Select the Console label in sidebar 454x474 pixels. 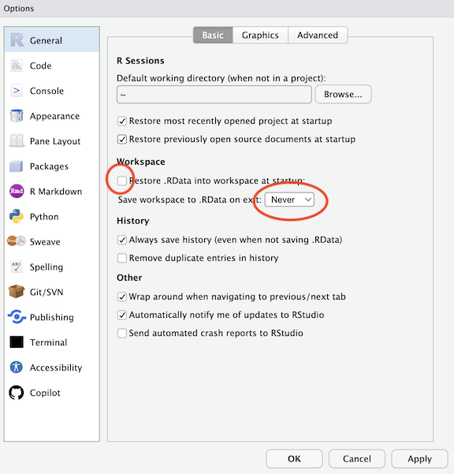pyautogui.click(x=47, y=91)
